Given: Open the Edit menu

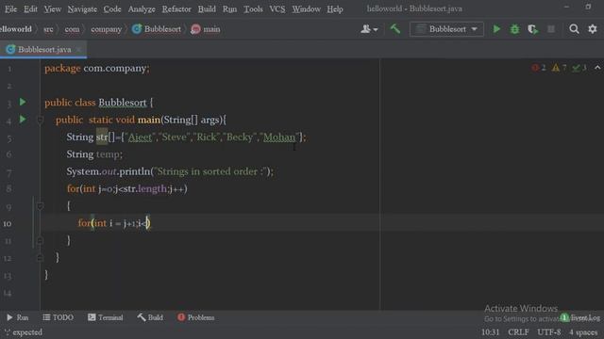Looking at the screenshot, I should tap(30, 8).
